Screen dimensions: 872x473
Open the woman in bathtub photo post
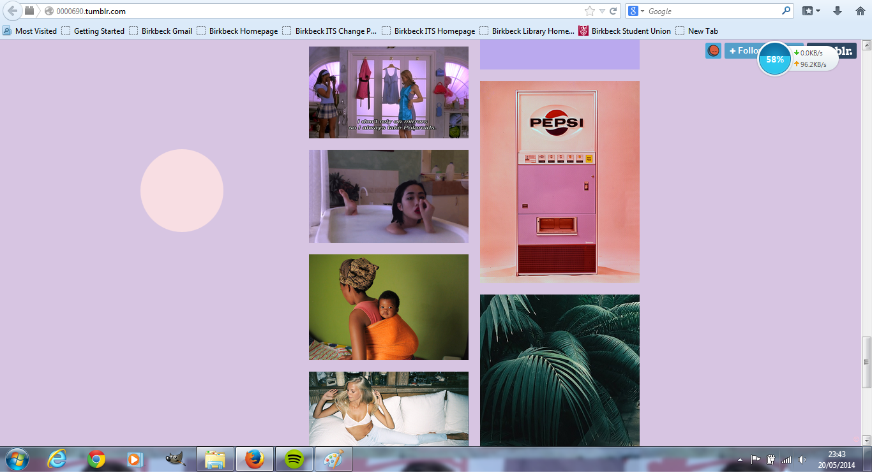coord(389,196)
